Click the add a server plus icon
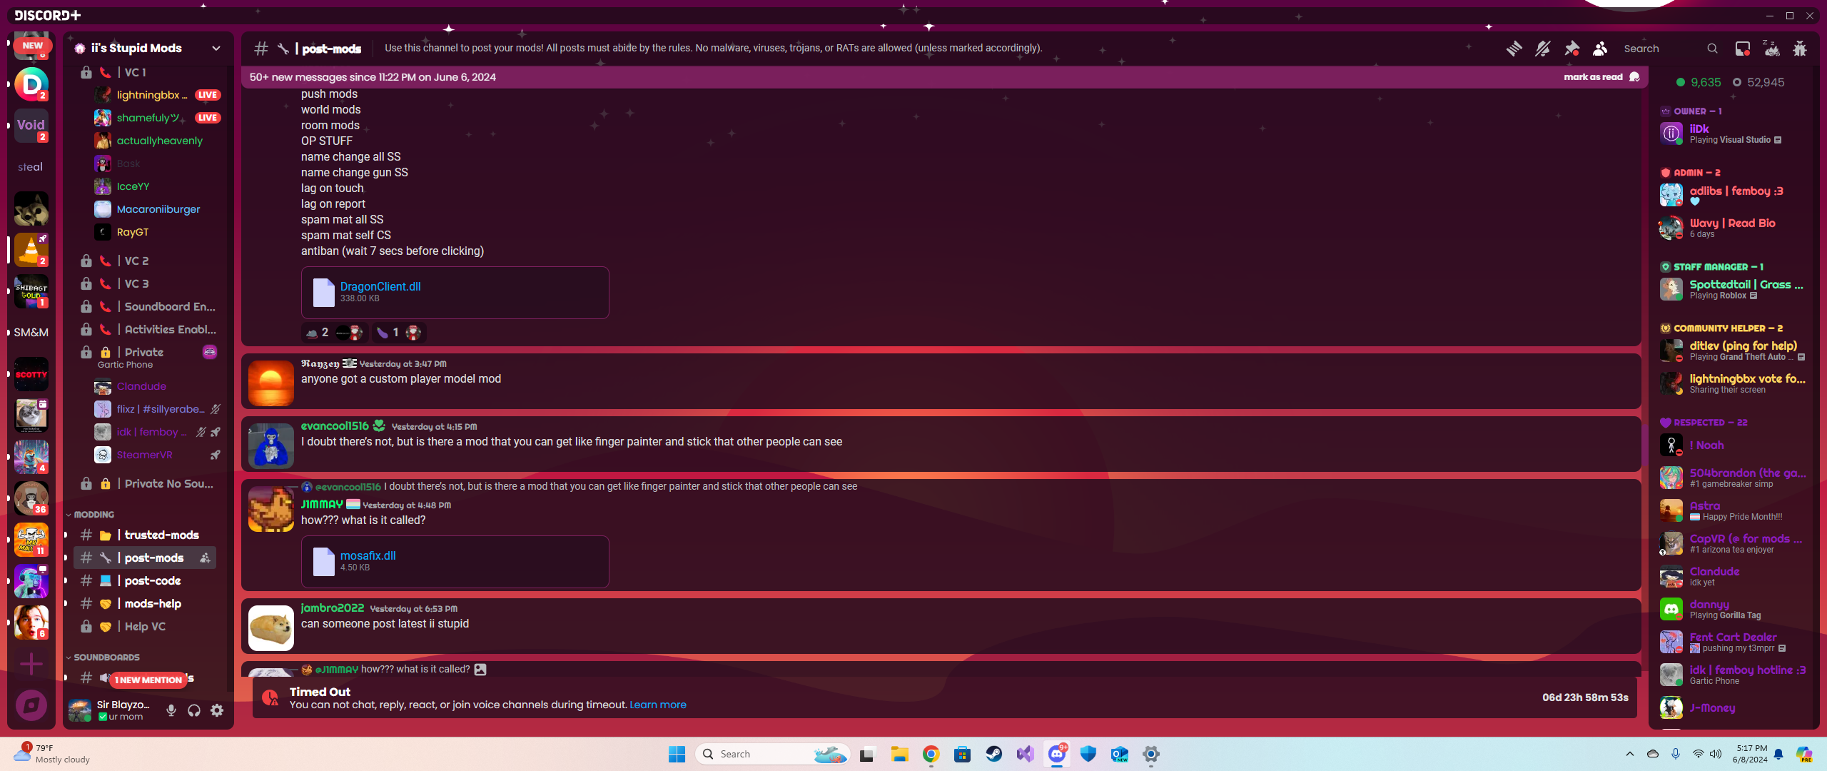1827x771 pixels. tap(31, 664)
